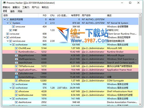The height and width of the screenshot is (108, 144).
Task: Open the 查看(V) menu
Action: click(x=16, y=7)
